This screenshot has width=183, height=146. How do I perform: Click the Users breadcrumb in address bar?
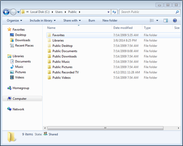click(59, 12)
